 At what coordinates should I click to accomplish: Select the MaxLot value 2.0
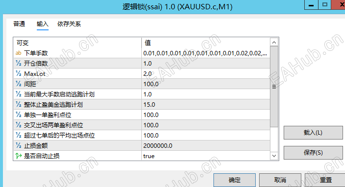click(206, 73)
